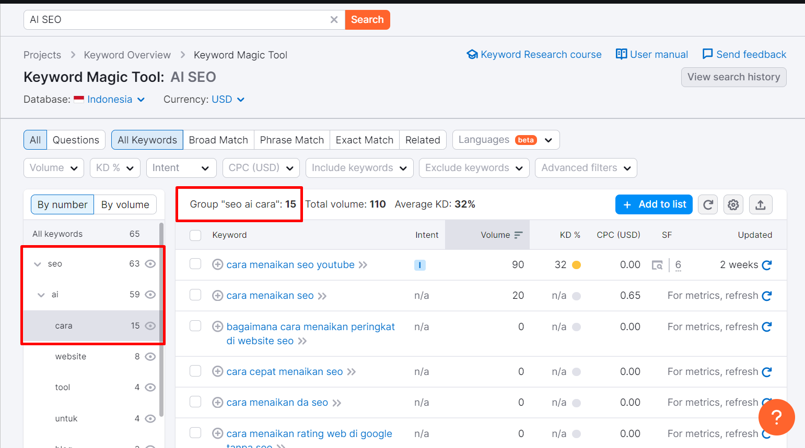Open the Intent filter dropdown
This screenshot has width=805, height=448.
tap(181, 168)
